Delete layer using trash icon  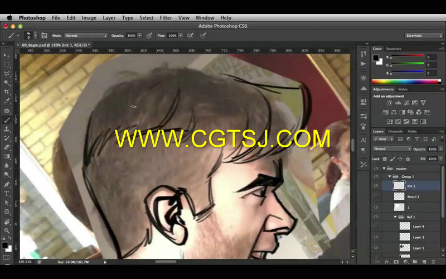[434, 262]
